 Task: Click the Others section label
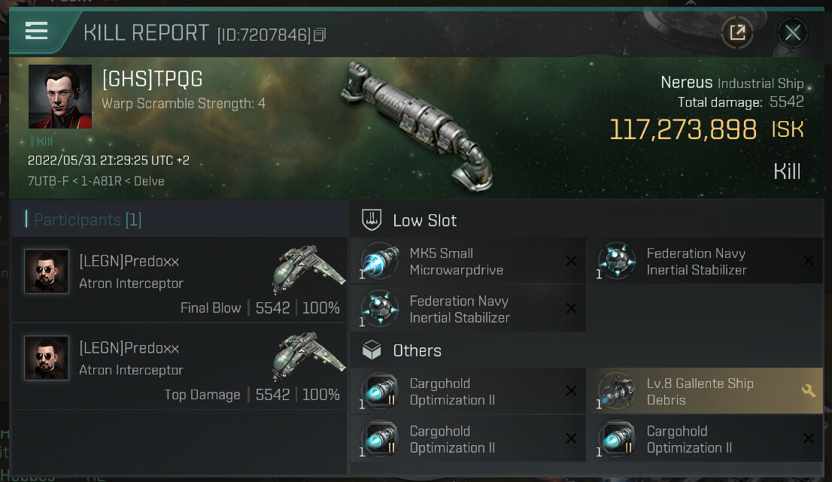(x=418, y=350)
